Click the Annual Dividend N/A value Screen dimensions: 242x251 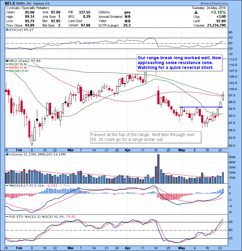(127, 17)
